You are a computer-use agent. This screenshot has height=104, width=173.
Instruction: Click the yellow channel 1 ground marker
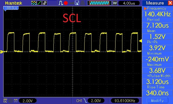[x=2, y=52]
